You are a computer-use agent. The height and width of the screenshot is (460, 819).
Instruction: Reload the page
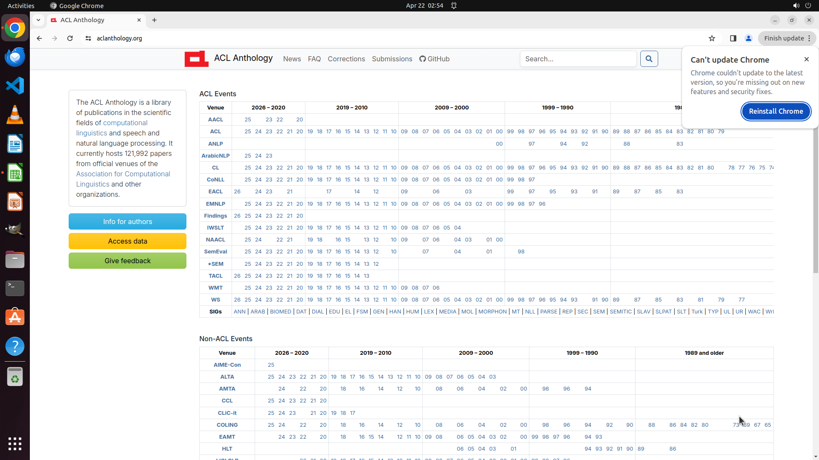[70, 38]
